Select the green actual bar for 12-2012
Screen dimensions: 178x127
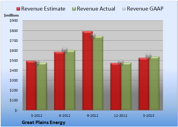click(x=126, y=86)
